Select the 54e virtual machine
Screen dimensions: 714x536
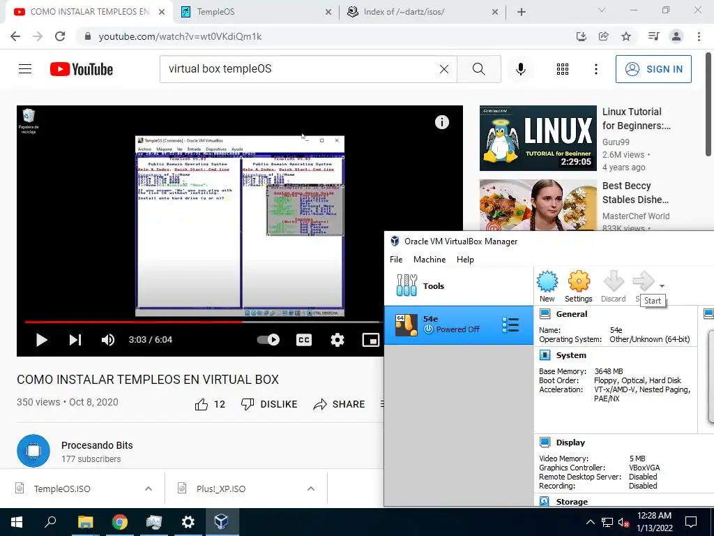point(459,325)
